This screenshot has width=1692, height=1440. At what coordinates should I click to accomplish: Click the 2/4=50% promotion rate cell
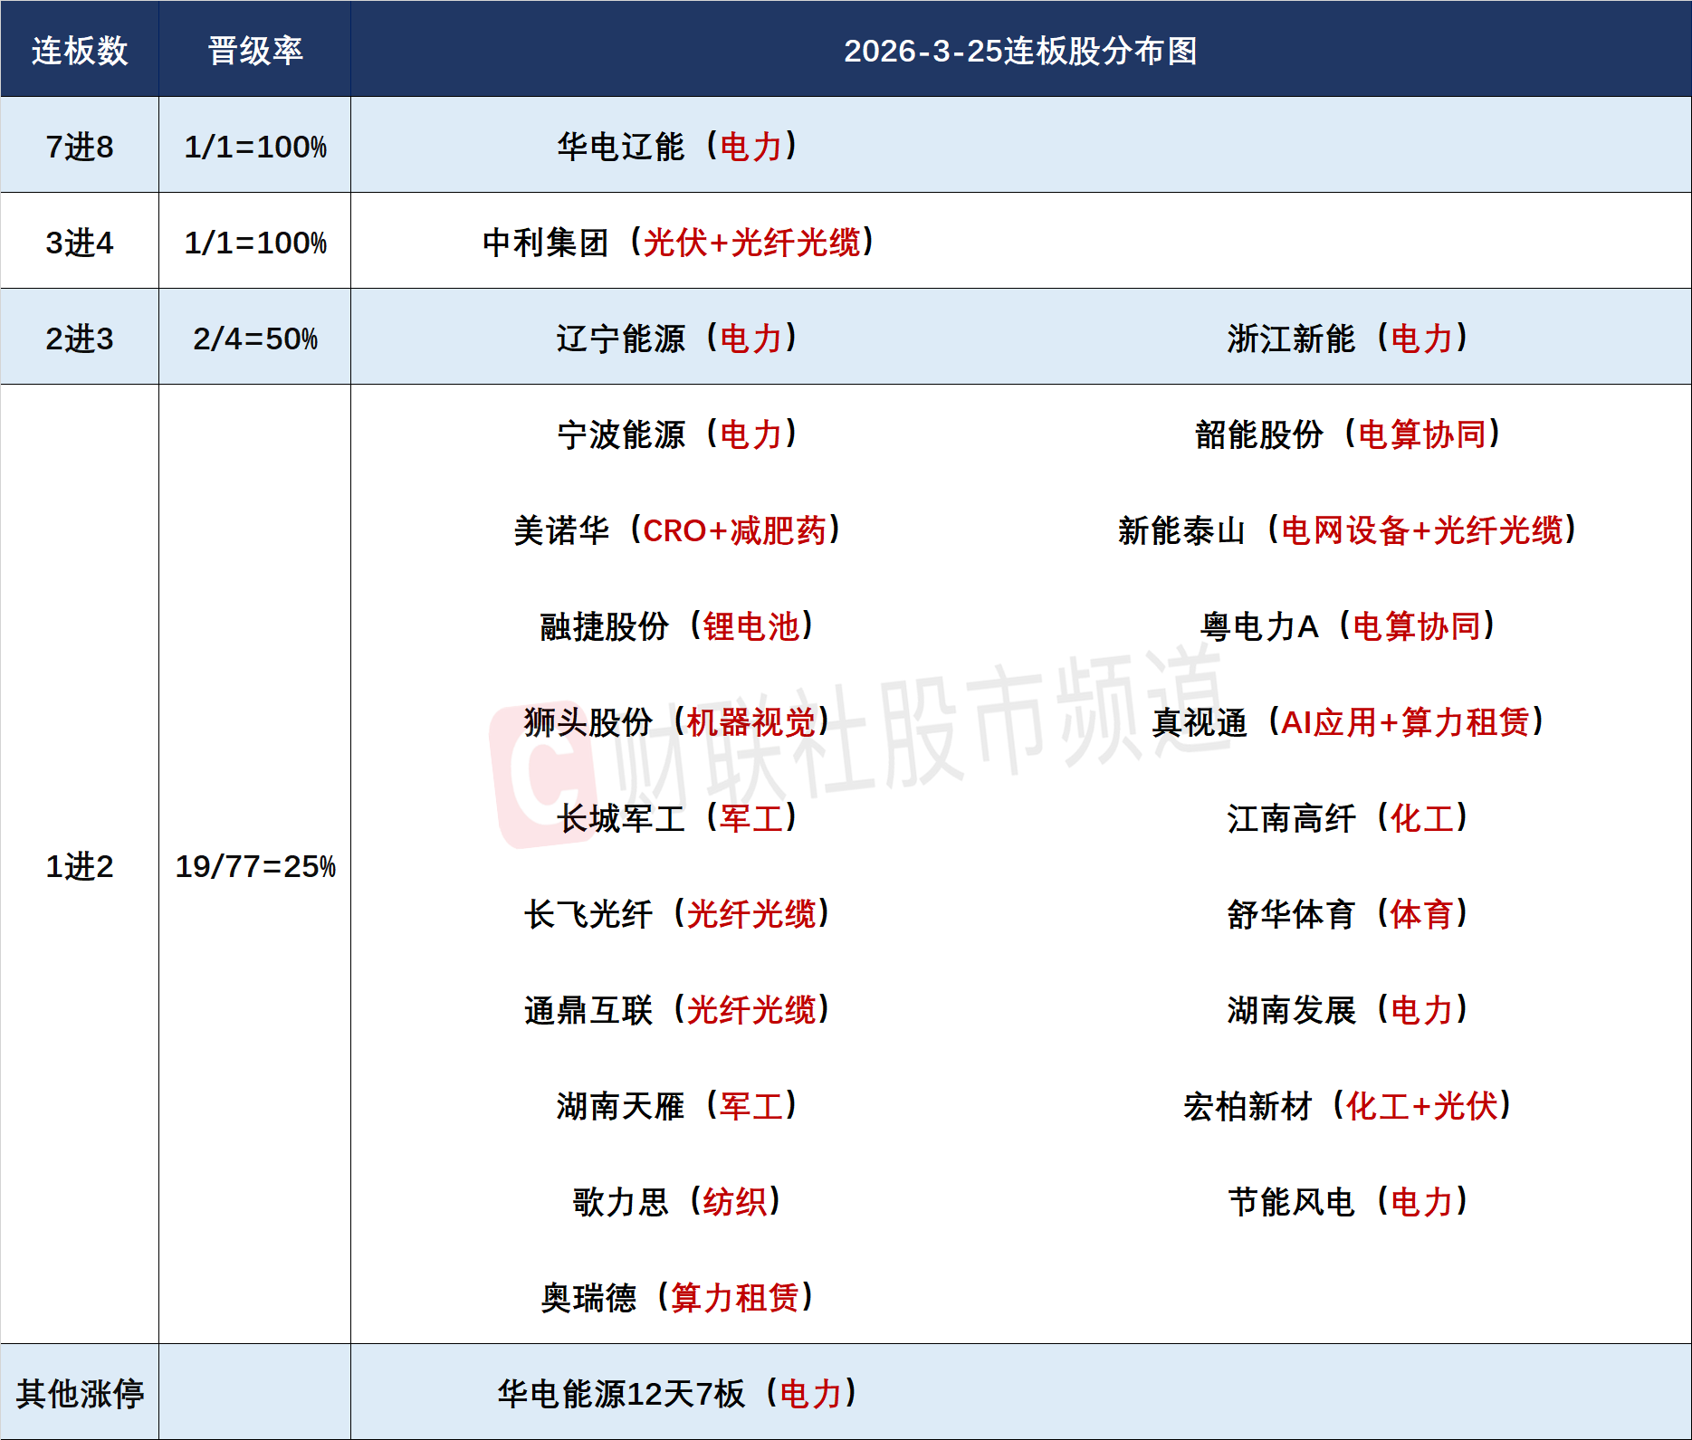254,339
